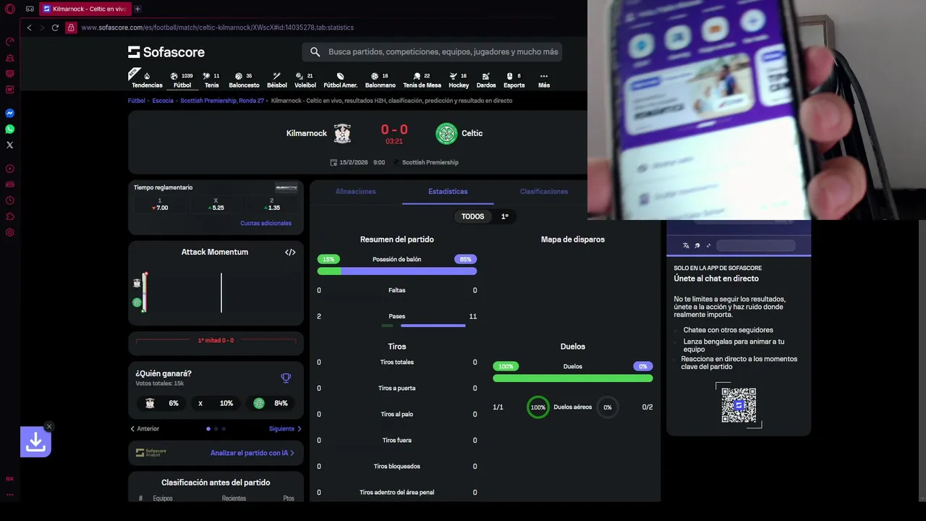Image resolution: width=926 pixels, height=521 pixels.
Task: Open Balonmano sport category
Action: pos(380,80)
